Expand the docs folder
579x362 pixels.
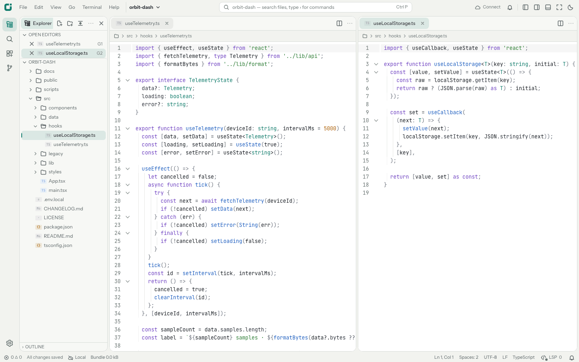tap(31, 71)
